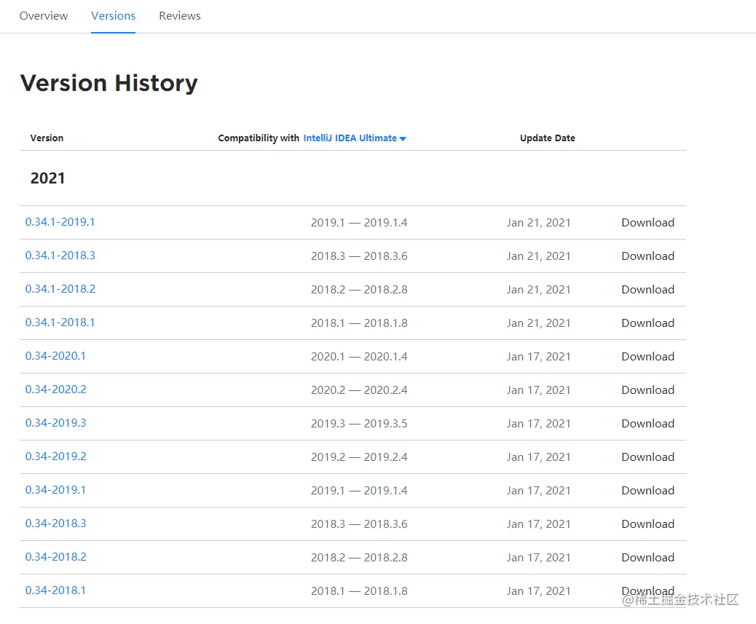
Task: Click compatibility range 2020.2 — 2020.2.4
Action: click(359, 390)
